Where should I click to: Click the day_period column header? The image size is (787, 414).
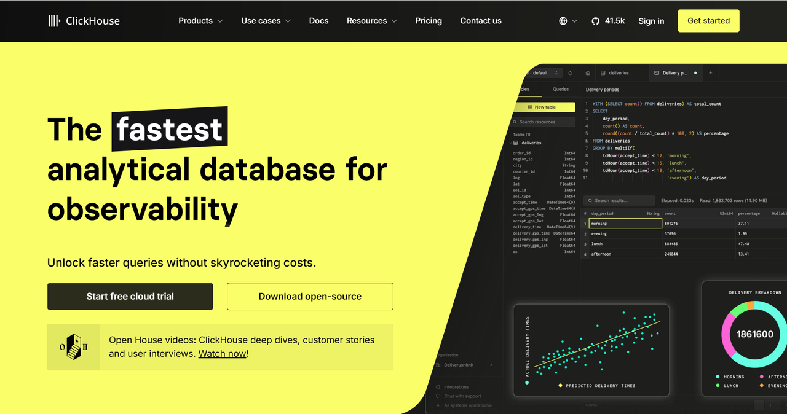pos(625,213)
